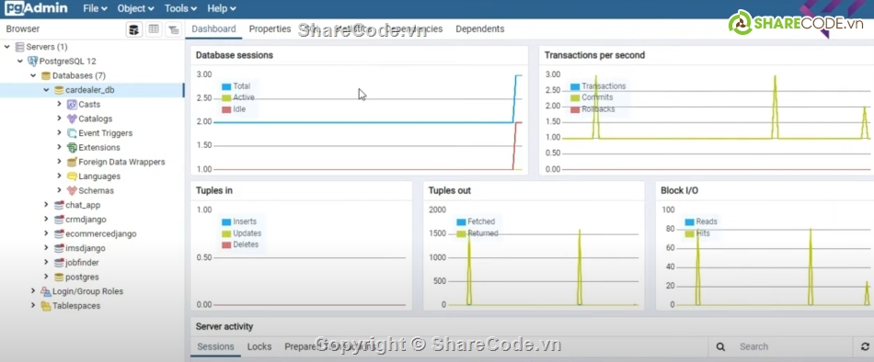This screenshot has height=362, width=874.
Task: Expand the Tablespaces node
Action: [x=33, y=306]
